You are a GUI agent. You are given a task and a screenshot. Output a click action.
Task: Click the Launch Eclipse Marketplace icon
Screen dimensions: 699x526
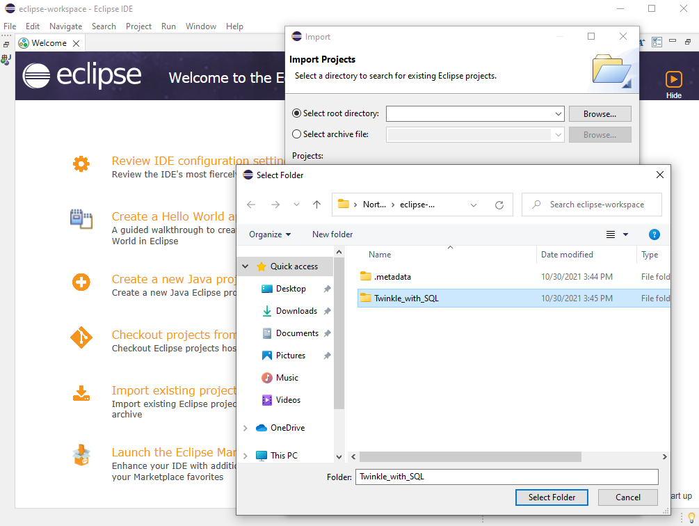[81, 454]
